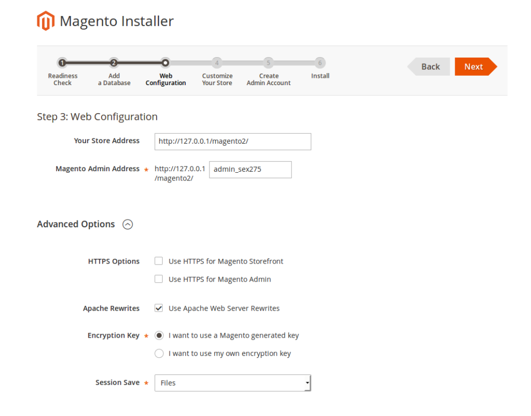The height and width of the screenshot is (416, 531).
Task: Collapse the Advanced Options section
Action: (x=128, y=224)
